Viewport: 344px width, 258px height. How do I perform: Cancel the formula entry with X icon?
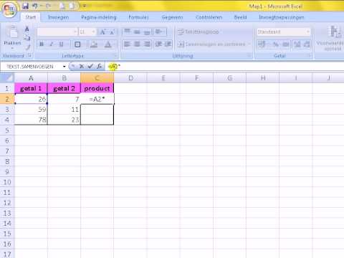82,67
